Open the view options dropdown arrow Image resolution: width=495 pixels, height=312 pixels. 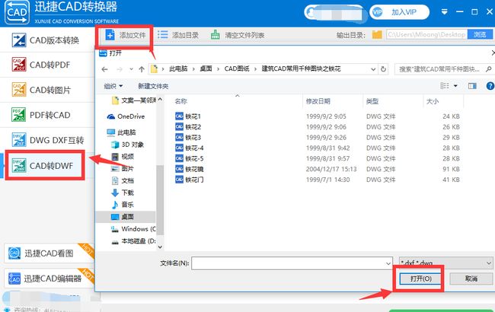click(x=455, y=86)
